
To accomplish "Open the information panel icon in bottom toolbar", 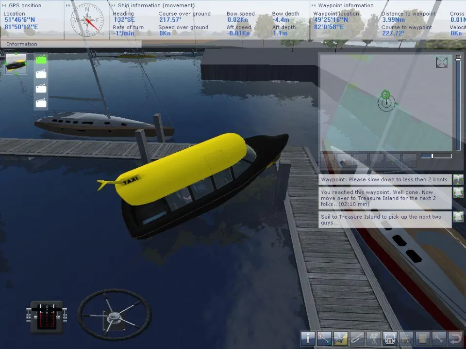I will tap(308, 338).
